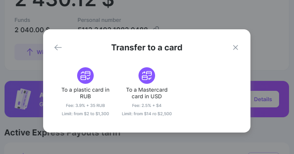Click the 'Fee: 3.9% + 35 RUB' text

(x=85, y=105)
